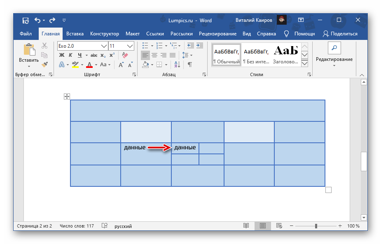Viewport: 381px width, 244px height.
Task: Open the font size dropdown
Action: point(130,46)
